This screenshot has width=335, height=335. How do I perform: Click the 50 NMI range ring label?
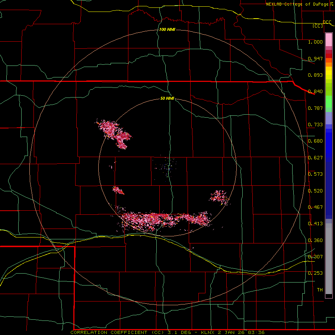click(167, 99)
